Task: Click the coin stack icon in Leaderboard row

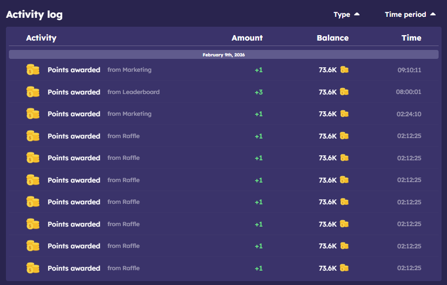Action: pos(33,92)
